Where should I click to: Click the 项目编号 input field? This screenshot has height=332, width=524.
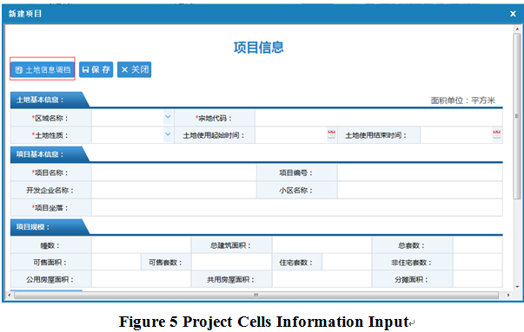[420, 173]
